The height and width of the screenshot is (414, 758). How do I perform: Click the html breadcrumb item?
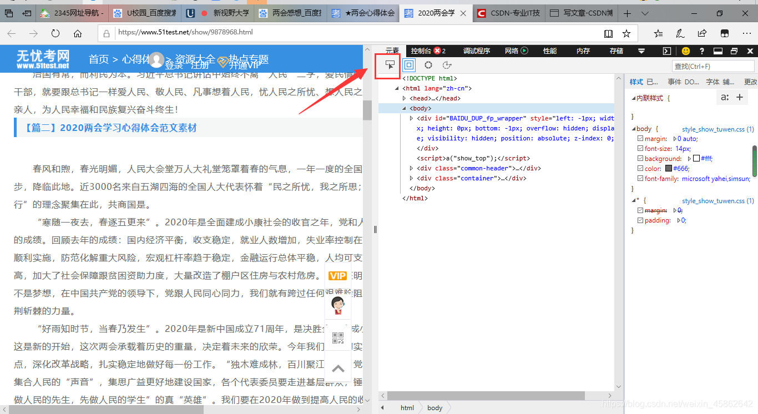[407, 408]
